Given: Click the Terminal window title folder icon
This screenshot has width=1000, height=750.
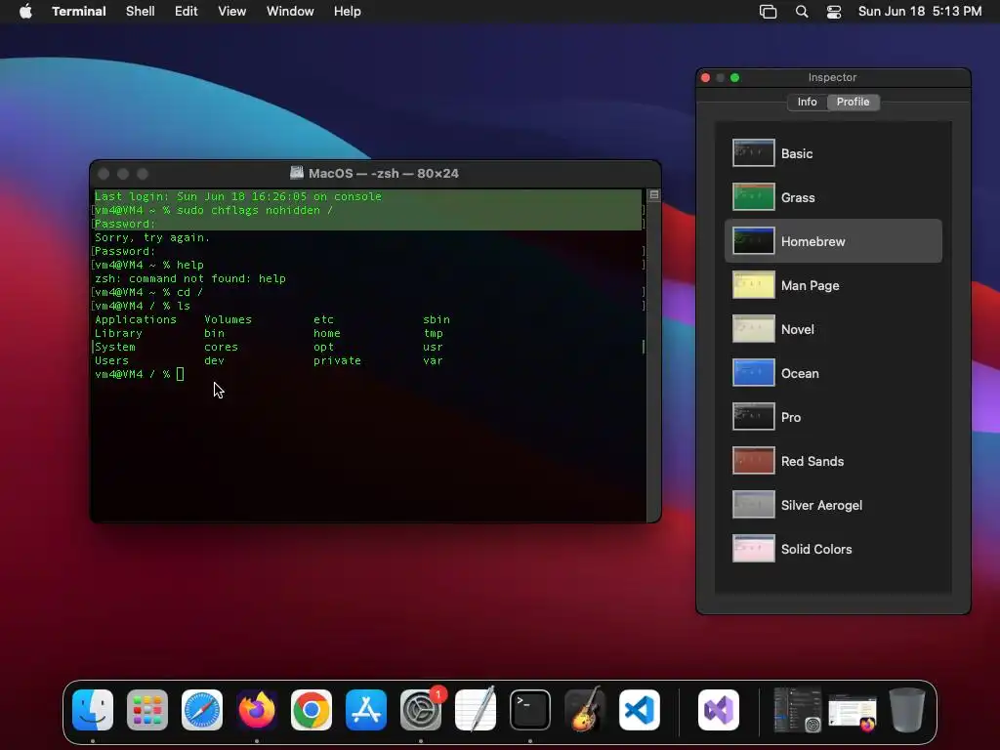Looking at the screenshot, I should click(x=297, y=173).
